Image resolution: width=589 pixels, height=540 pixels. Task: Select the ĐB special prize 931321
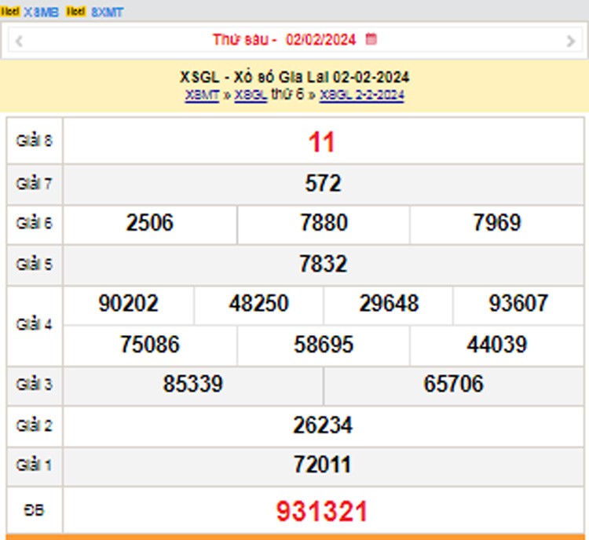click(x=321, y=512)
